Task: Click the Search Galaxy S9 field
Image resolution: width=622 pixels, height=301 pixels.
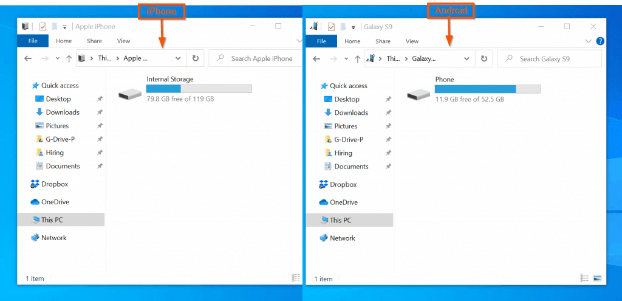Action: pyautogui.click(x=549, y=59)
